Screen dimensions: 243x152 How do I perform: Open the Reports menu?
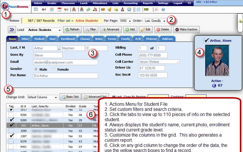click(x=148, y=3)
